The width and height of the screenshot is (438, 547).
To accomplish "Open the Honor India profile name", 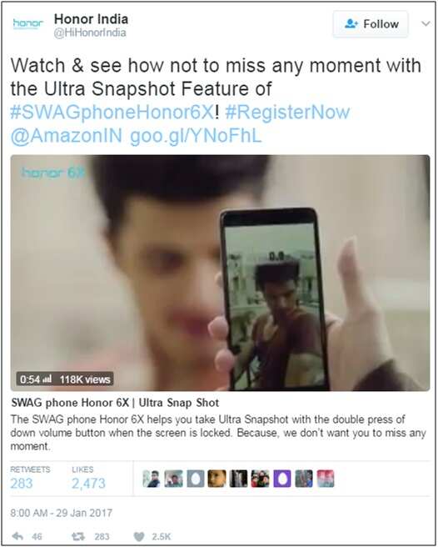I will 92,19.
